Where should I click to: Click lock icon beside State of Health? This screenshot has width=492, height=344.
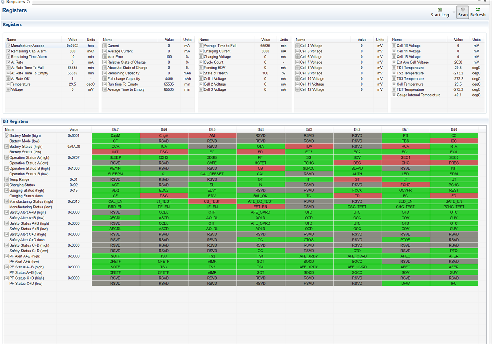(x=201, y=73)
